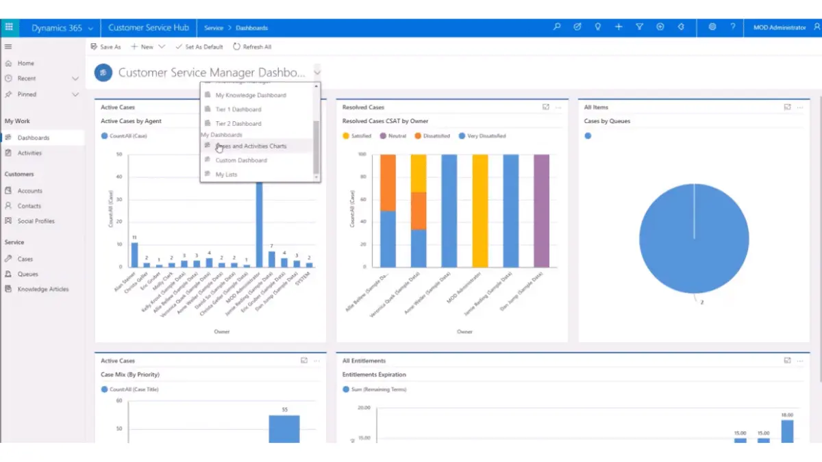
Task: Click the Sum (Remaining Terms) legend swatch
Action: [x=345, y=389]
